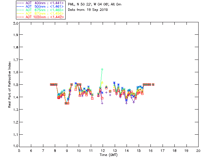Click the x-axis tick label 6
Screen dimensions: 204x163
[x=31, y=151]
